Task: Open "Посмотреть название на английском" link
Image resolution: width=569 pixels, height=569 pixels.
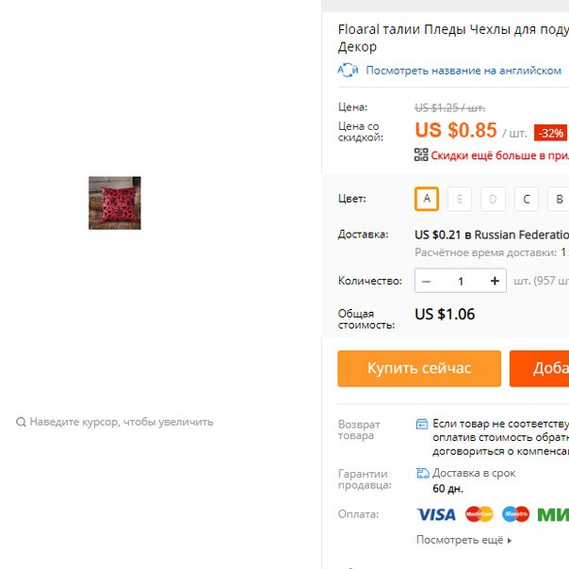Action: click(463, 71)
